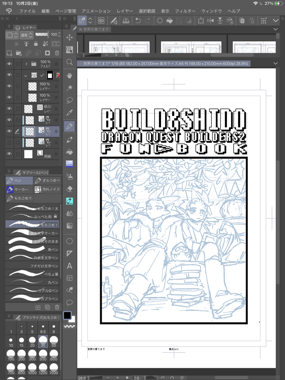
Task: Show the hidden layer above paper layer
Action: coord(9,143)
